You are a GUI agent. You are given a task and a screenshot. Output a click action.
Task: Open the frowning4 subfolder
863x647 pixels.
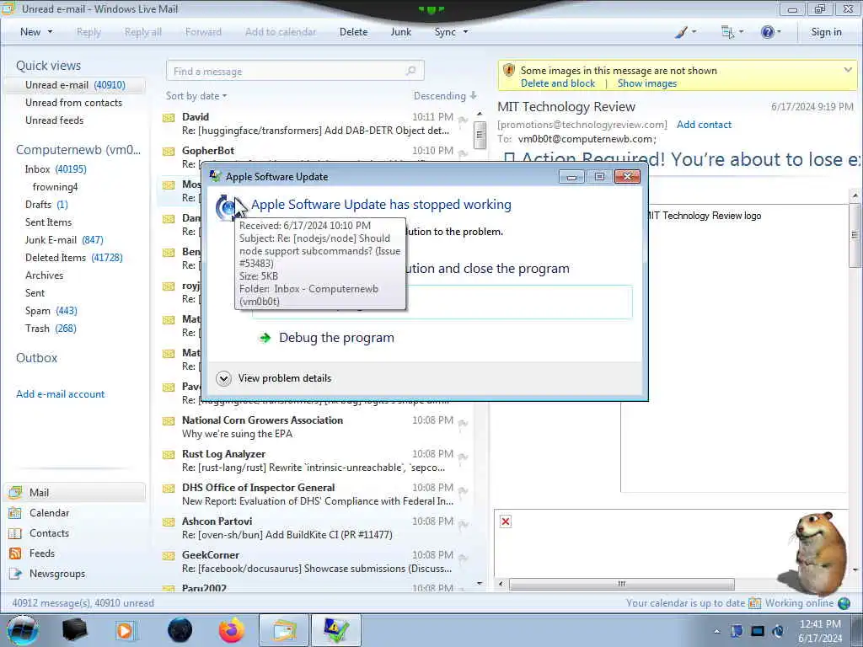click(x=55, y=187)
